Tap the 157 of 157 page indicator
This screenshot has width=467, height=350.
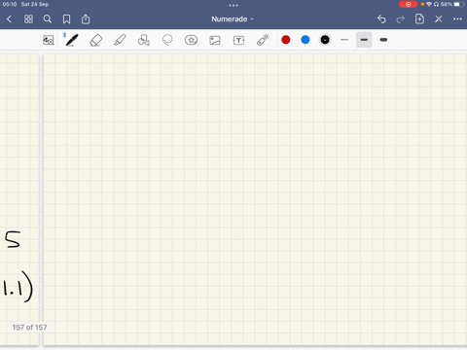coord(29,328)
